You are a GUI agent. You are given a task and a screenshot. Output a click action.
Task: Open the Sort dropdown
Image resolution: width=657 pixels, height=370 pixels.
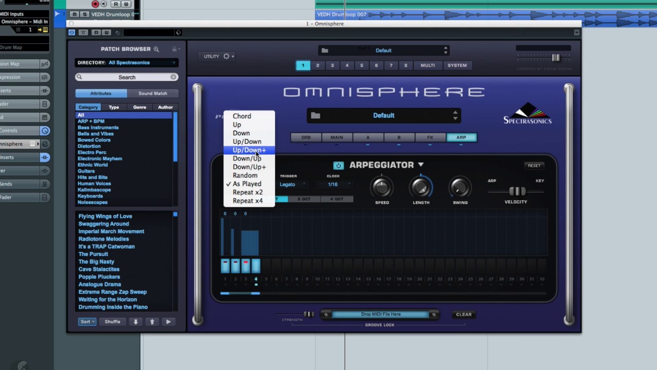click(x=87, y=322)
